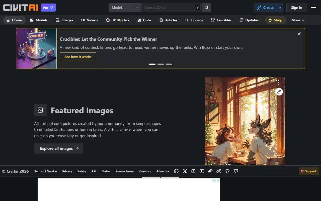
Task: Go to the Home tab
Action: coord(14,20)
